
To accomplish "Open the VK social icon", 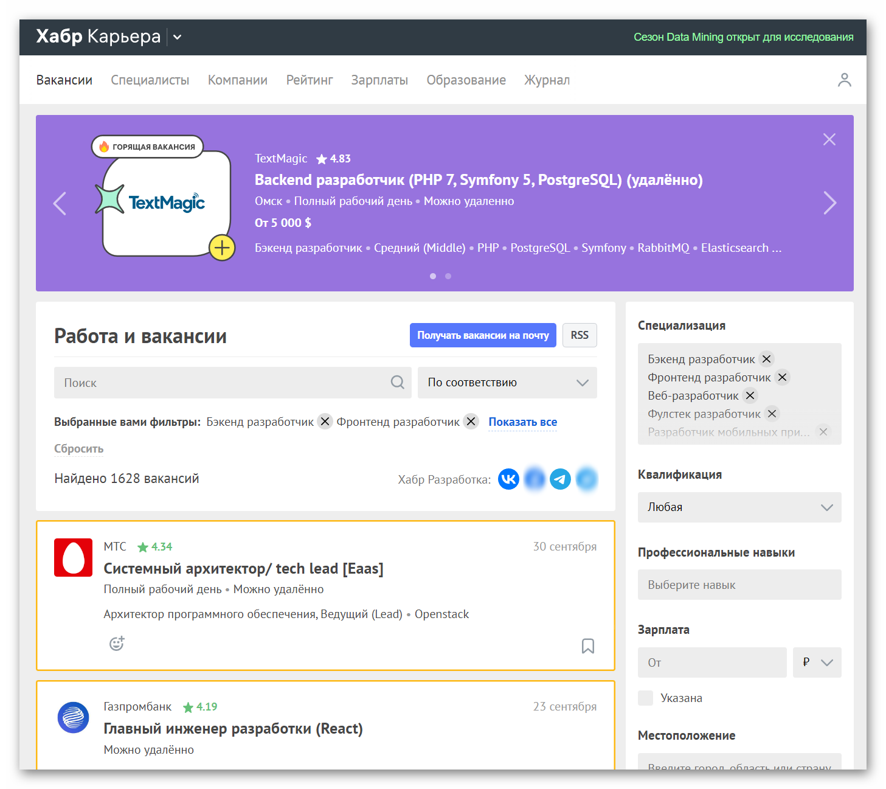I will point(509,479).
